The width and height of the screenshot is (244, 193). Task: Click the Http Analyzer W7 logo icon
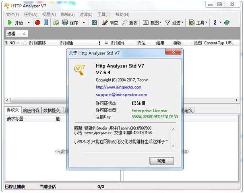[x=79, y=69]
